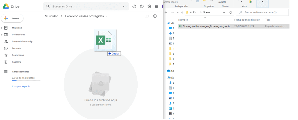
Task: Follow the Comprar espacio link
Action: pos(21,86)
